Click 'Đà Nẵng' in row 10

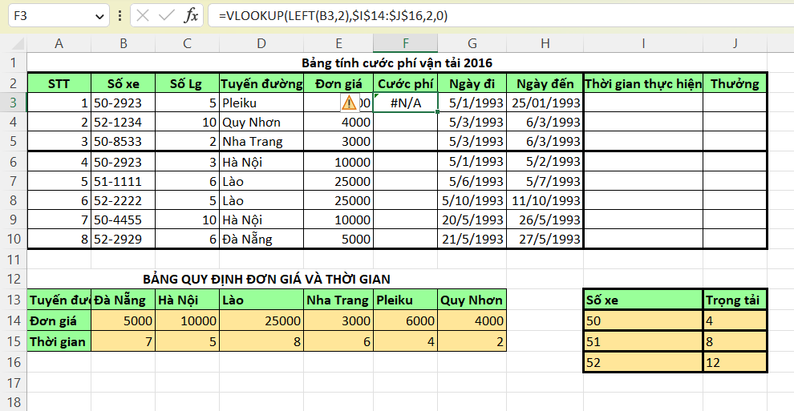(261, 239)
